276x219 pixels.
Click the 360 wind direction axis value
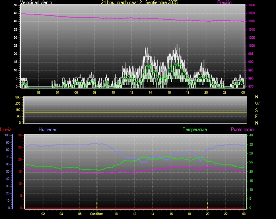pyautogui.click(x=17, y=98)
